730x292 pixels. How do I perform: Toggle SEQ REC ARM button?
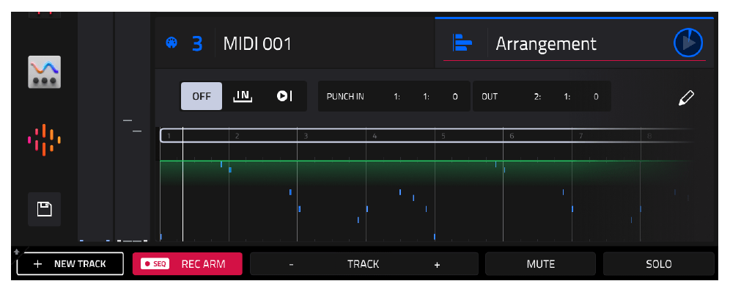click(187, 263)
